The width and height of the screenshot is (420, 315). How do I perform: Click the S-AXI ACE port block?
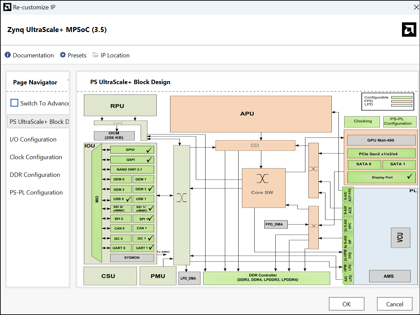[x=348, y=210]
